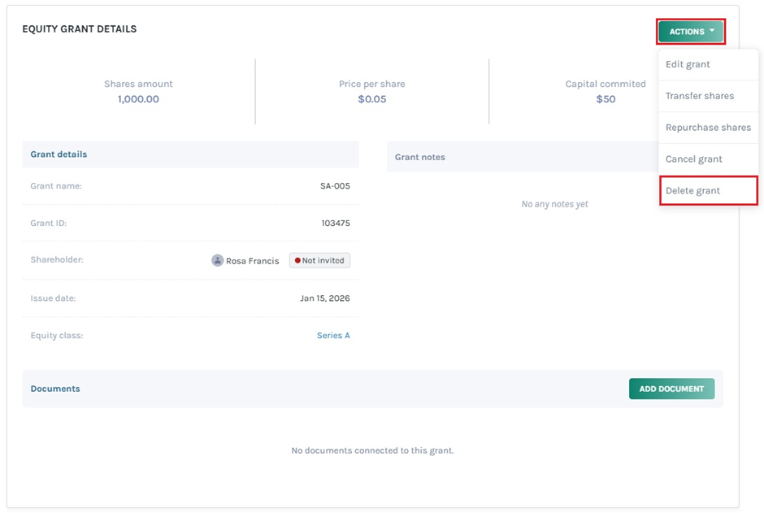The height and width of the screenshot is (513, 764).
Task: Click the Rosa Francis shareholder name
Action: click(252, 261)
